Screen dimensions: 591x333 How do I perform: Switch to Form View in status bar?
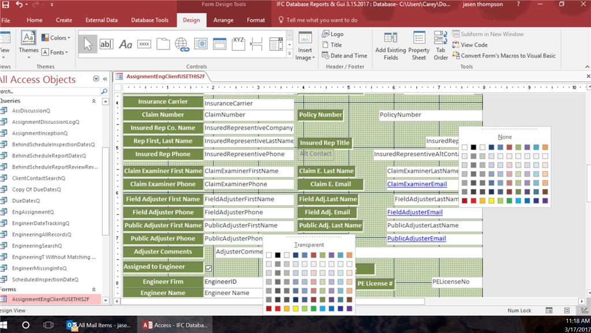coord(549,311)
